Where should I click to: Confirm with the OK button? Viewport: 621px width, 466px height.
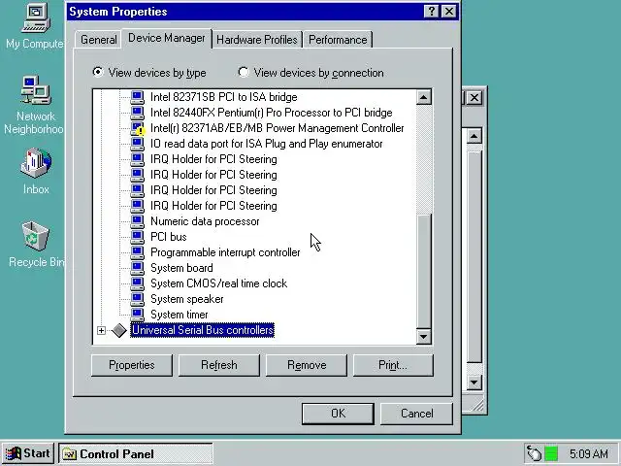(x=338, y=414)
